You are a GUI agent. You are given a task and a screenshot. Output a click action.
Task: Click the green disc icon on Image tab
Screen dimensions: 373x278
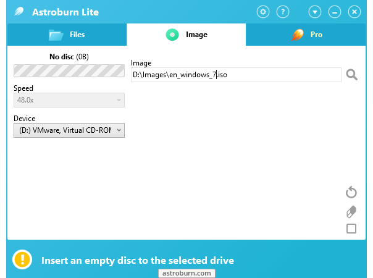(x=172, y=35)
